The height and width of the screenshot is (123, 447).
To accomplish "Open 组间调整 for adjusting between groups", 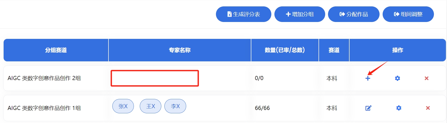I will (x=408, y=14).
